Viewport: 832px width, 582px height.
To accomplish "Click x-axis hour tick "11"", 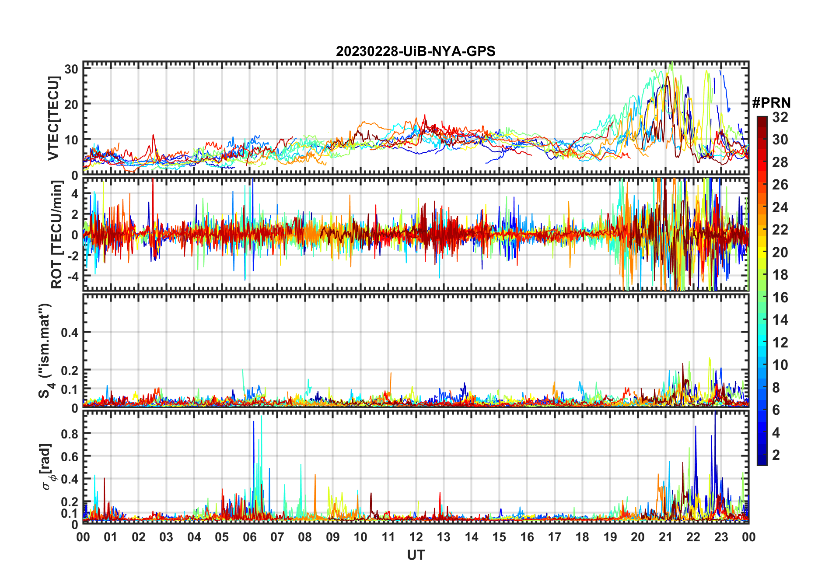I will (388, 537).
